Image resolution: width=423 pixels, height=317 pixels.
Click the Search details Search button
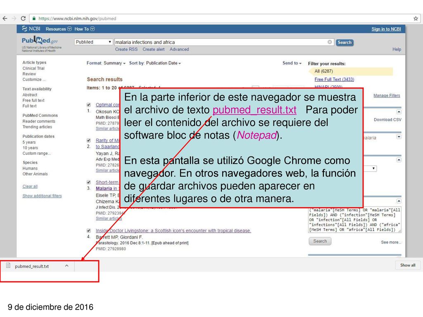(320, 241)
